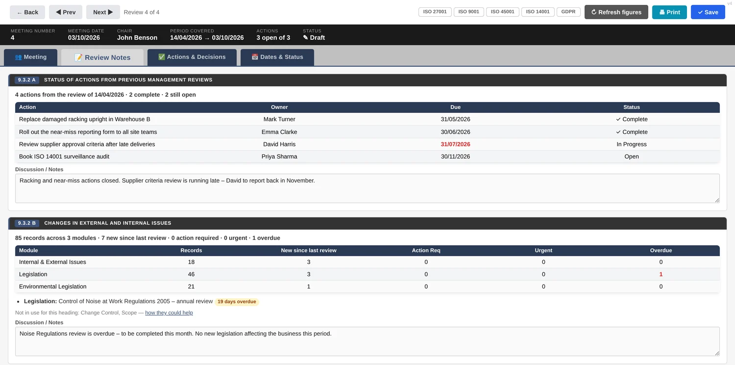Switch to the Meeting tab
735x365 pixels.
point(30,57)
